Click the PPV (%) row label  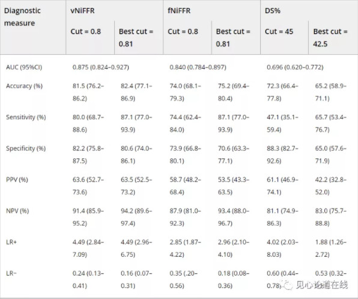tap(17, 179)
